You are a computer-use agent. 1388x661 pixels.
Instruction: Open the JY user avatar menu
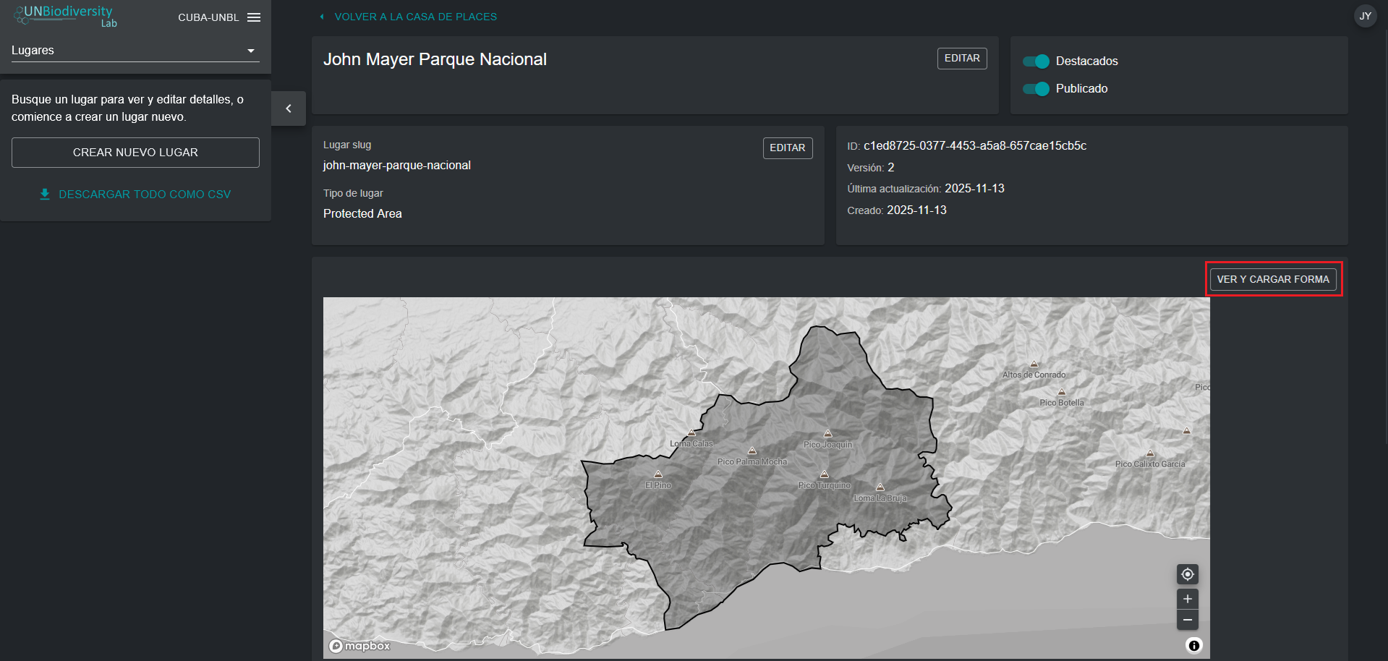1365,16
